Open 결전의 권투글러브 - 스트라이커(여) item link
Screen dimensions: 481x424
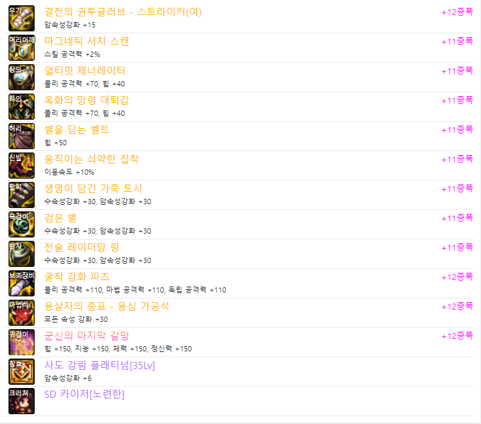(123, 12)
